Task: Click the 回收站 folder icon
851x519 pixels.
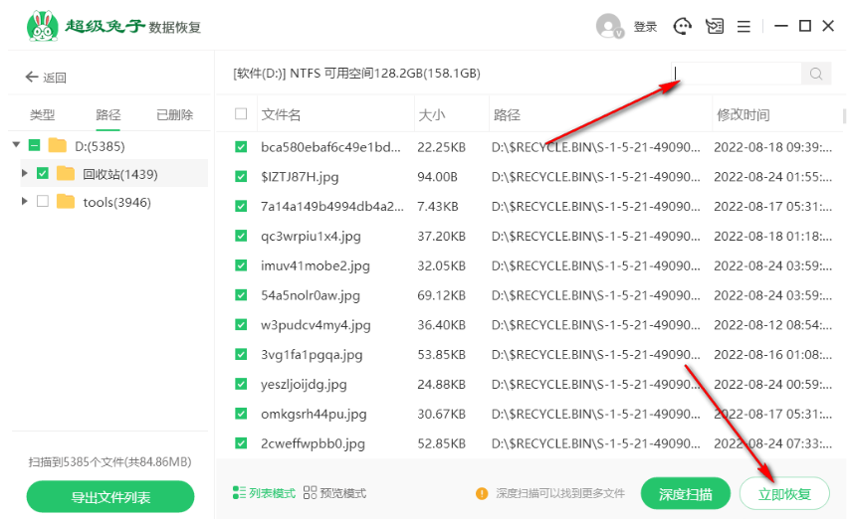Action: pos(66,174)
